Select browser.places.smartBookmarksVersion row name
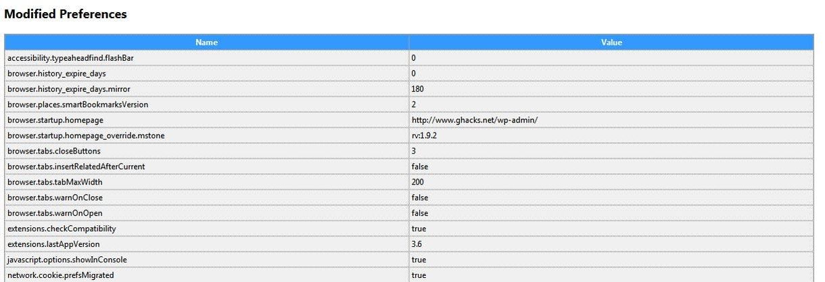The width and height of the screenshot is (825, 282). tap(206, 105)
